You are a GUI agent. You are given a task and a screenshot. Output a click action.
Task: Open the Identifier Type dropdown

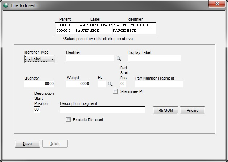[40, 59]
